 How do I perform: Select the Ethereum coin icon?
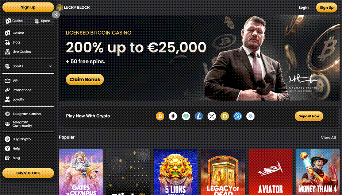coord(173,116)
